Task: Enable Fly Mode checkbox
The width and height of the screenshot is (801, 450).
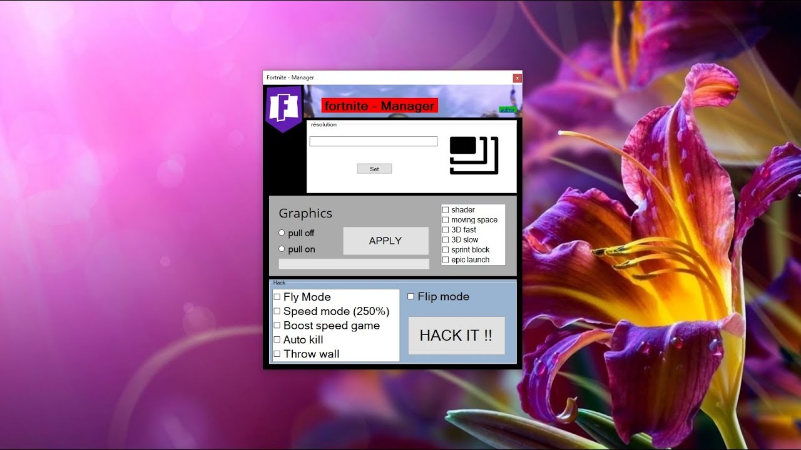Action: (277, 297)
